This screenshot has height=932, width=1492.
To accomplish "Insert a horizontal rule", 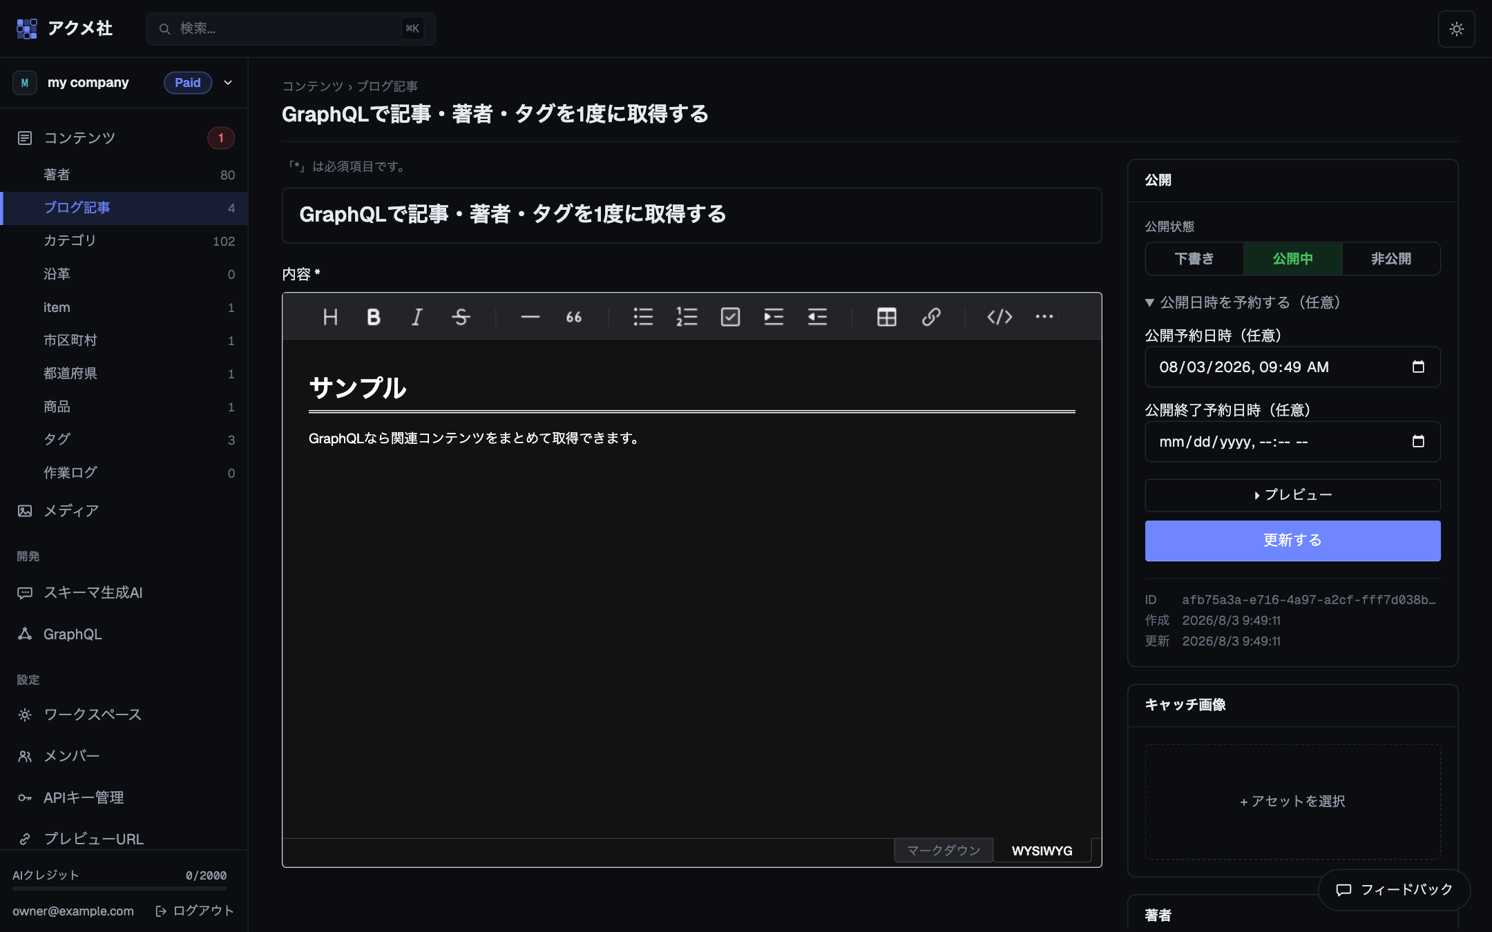I will (x=530, y=317).
